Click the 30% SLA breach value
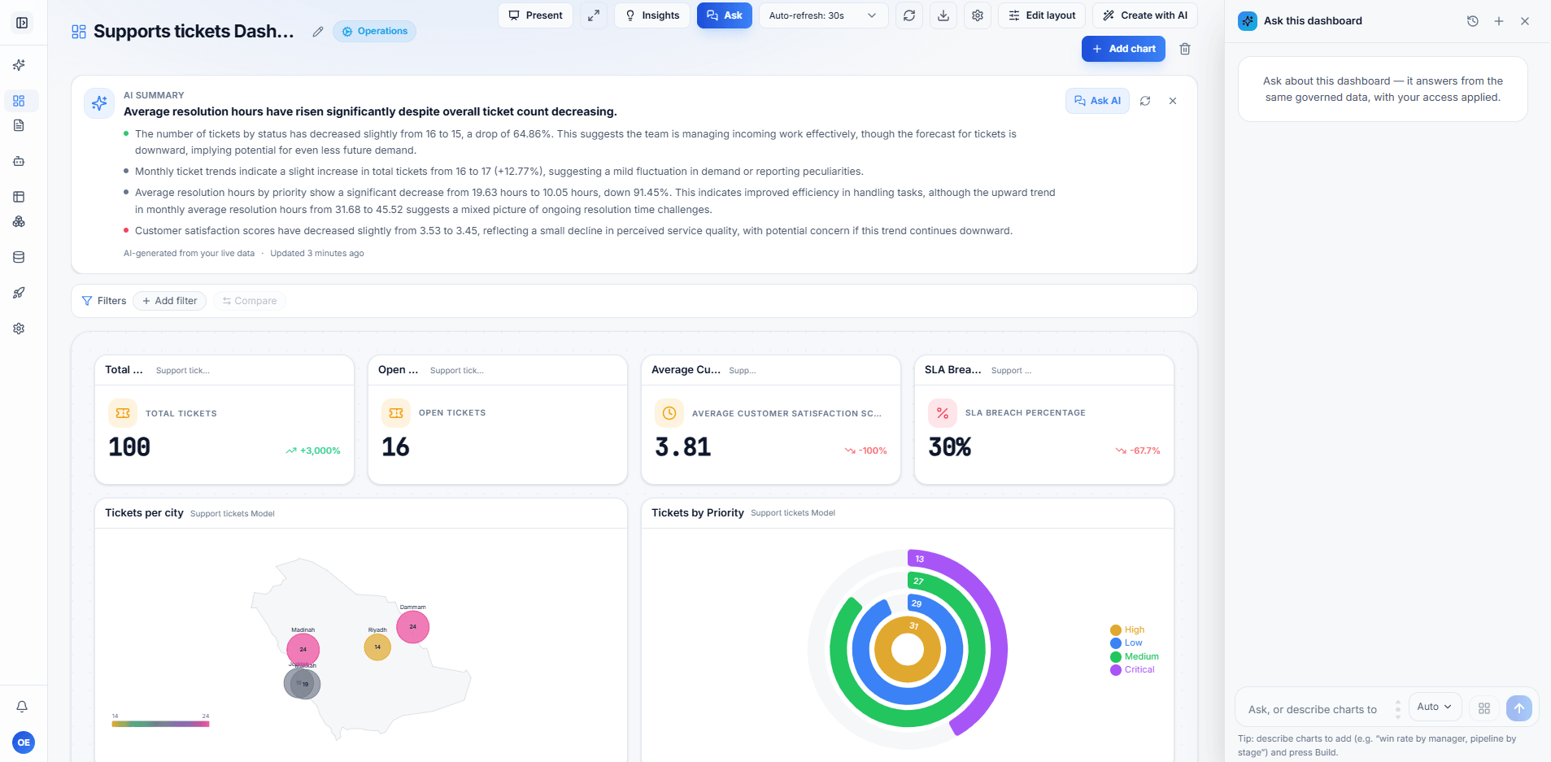The height and width of the screenshot is (762, 1551). (x=950, y=447)
